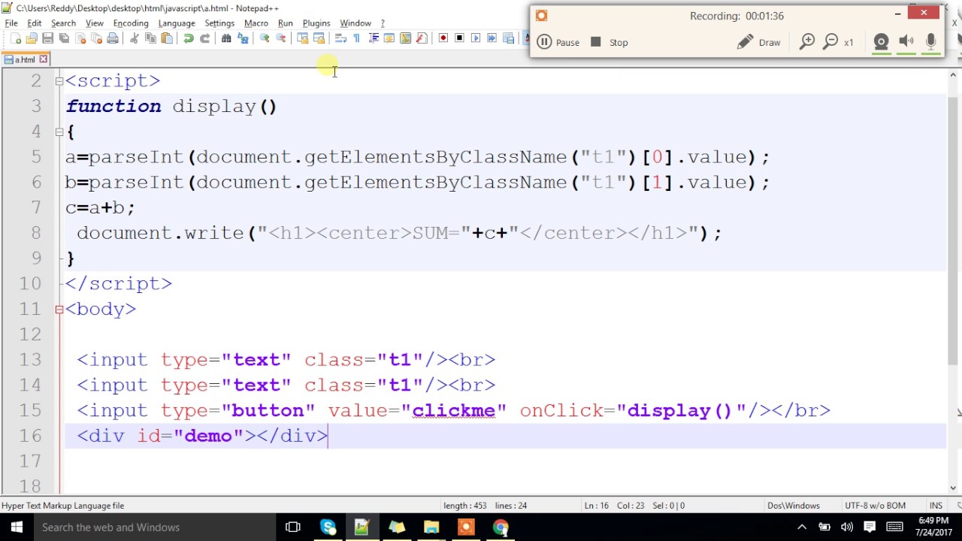
Task: Open the Windows Start button
Action: 17,527
